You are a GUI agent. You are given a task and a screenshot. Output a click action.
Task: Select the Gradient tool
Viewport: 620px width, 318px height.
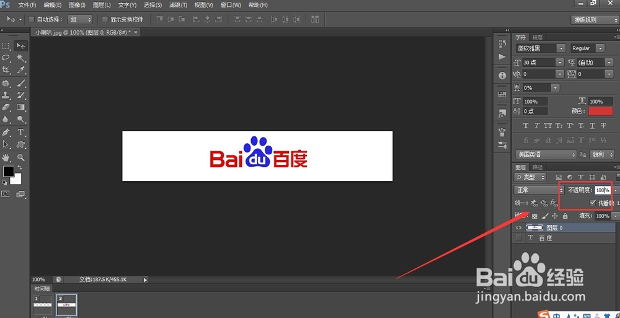point(20,107)
